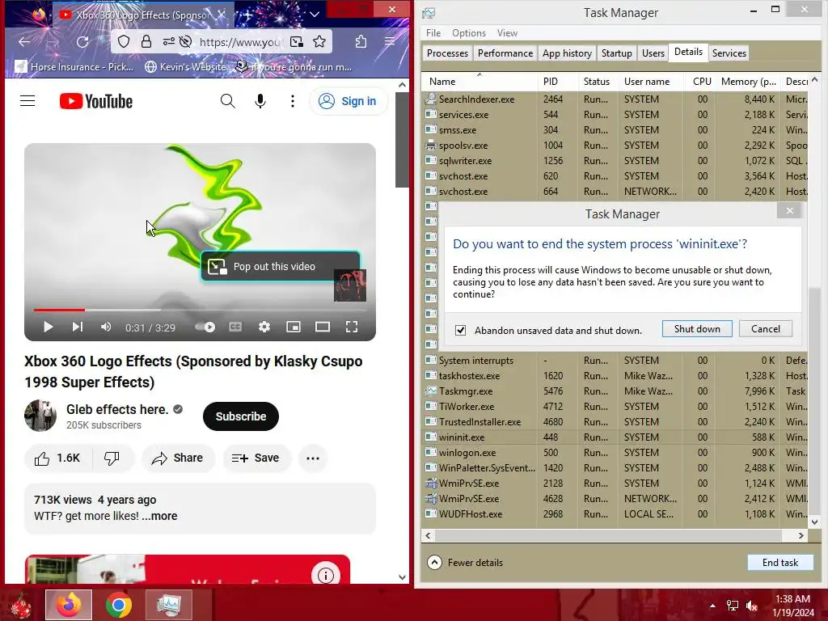The width and height of the screenshot is (828, 621).
Task: Click End task in Task Manager
Action: 780,563
